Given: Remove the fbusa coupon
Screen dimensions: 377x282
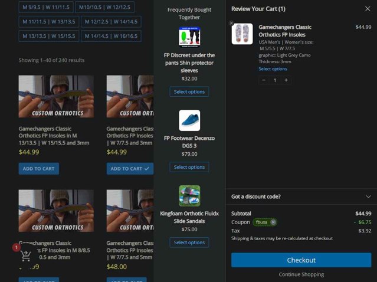Looking at the screenshot, I should 273,222.
